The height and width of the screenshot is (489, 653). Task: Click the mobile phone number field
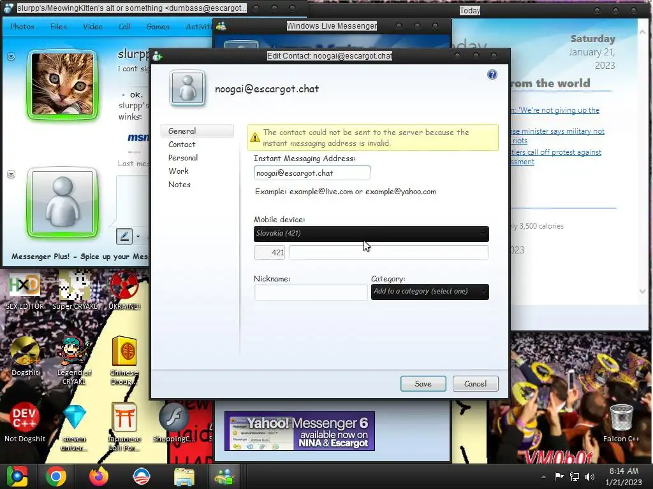coord(388,252)
